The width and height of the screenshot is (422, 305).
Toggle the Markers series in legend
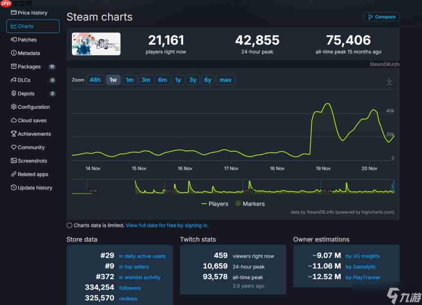pos(250,204)
